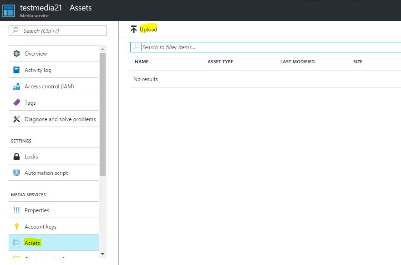The width and height of the screenshot is (401, 265).
Task: Click the purple Tags icon
Action: point(17,103)
